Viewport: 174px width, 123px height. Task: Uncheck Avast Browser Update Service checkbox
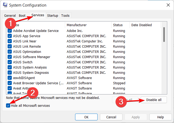pyautogui.click(x=10, y=83)
